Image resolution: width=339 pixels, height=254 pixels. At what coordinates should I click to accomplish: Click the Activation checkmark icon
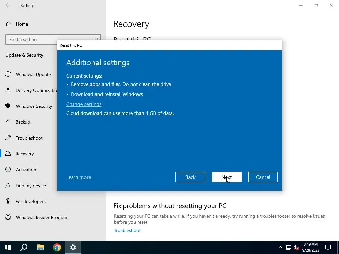point(8,169)
